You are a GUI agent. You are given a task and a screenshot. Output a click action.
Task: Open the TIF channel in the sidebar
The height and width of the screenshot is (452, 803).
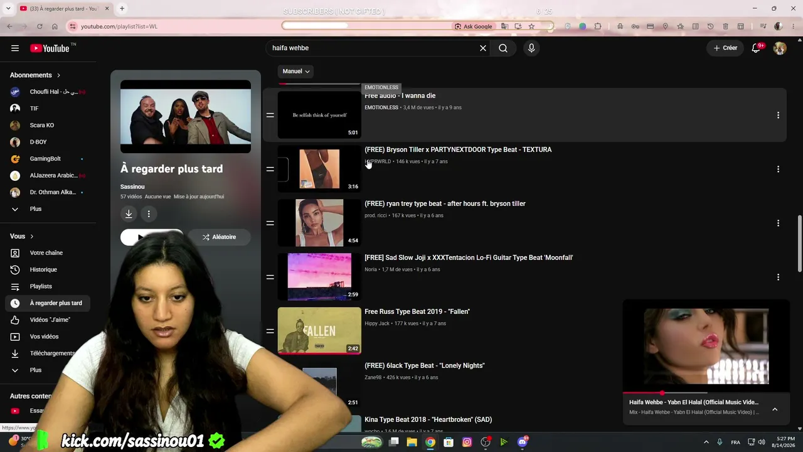point(48,109)
